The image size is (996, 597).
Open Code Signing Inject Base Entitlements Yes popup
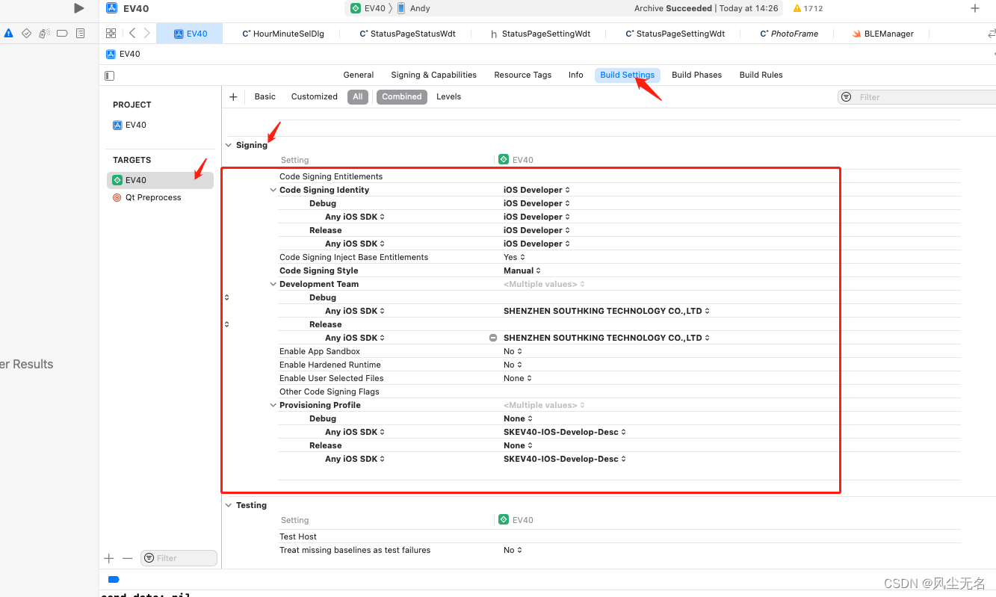point(514,257)
